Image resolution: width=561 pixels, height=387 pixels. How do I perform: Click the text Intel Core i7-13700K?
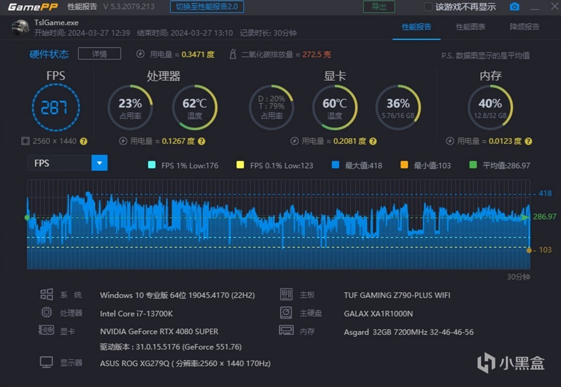137,313
